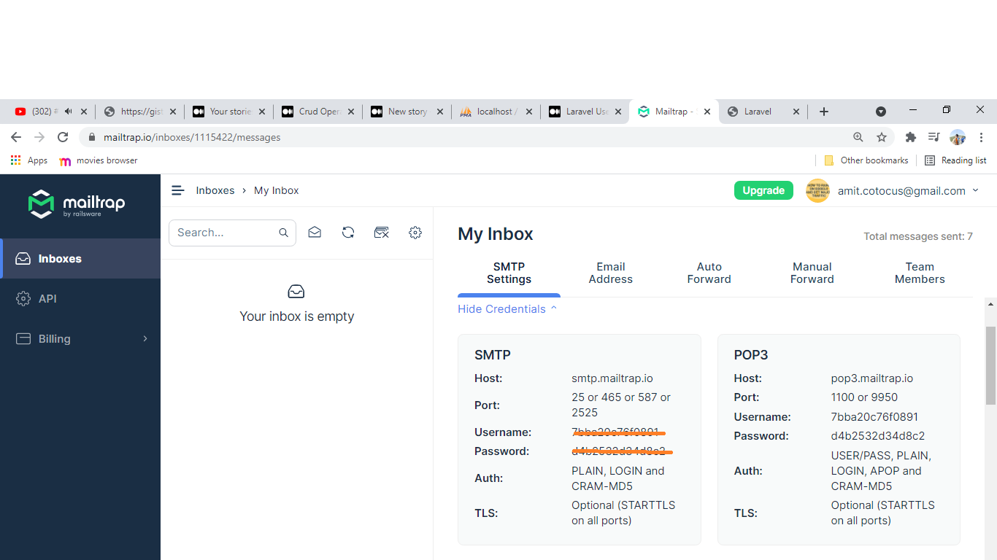997x560 pixels.
Task: Open account menu for amit.cotocus@gmail.com
Action: tap(908, 191)
